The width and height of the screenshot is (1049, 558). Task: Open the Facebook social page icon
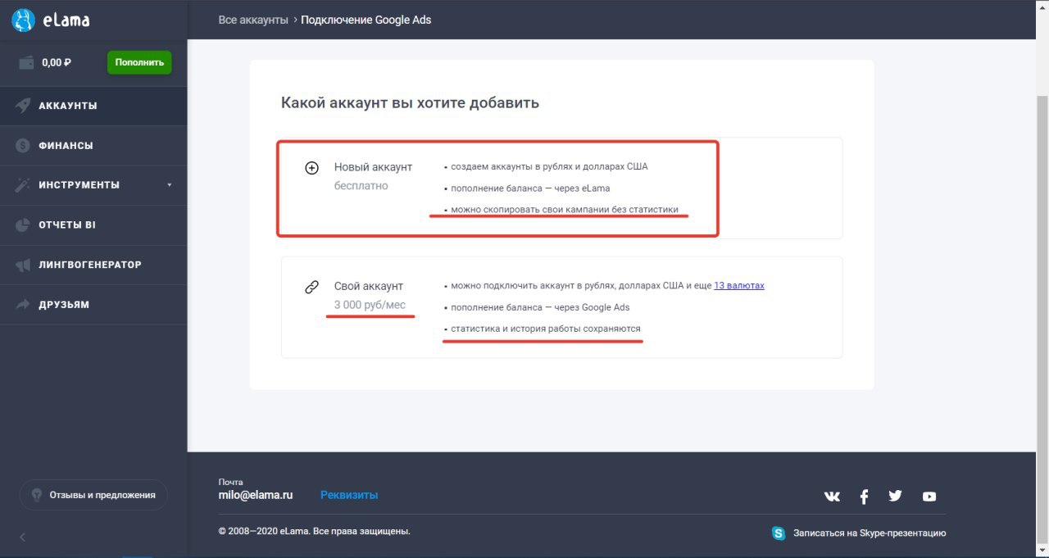864,497
